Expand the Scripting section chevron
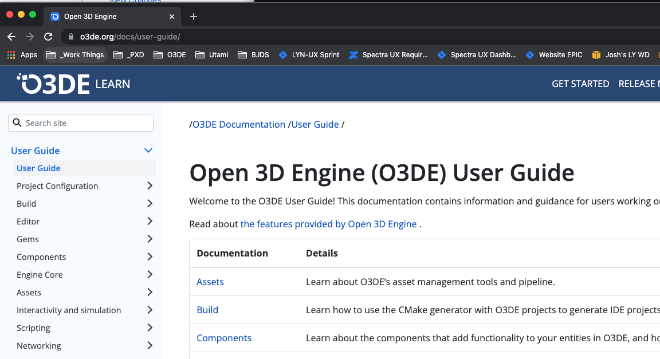The image size is (660, 359). (150, 328)
